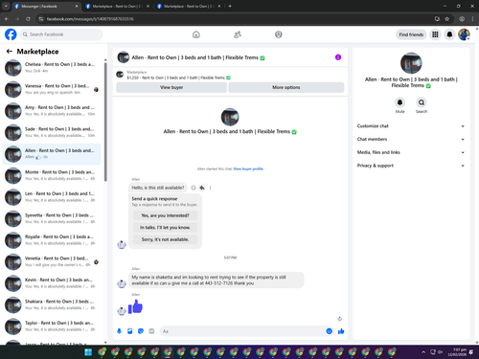Image resolution: width=479 pixels, height=359 pixels.
Task: Expand the Privacy & support section
Action: point(411,166)
